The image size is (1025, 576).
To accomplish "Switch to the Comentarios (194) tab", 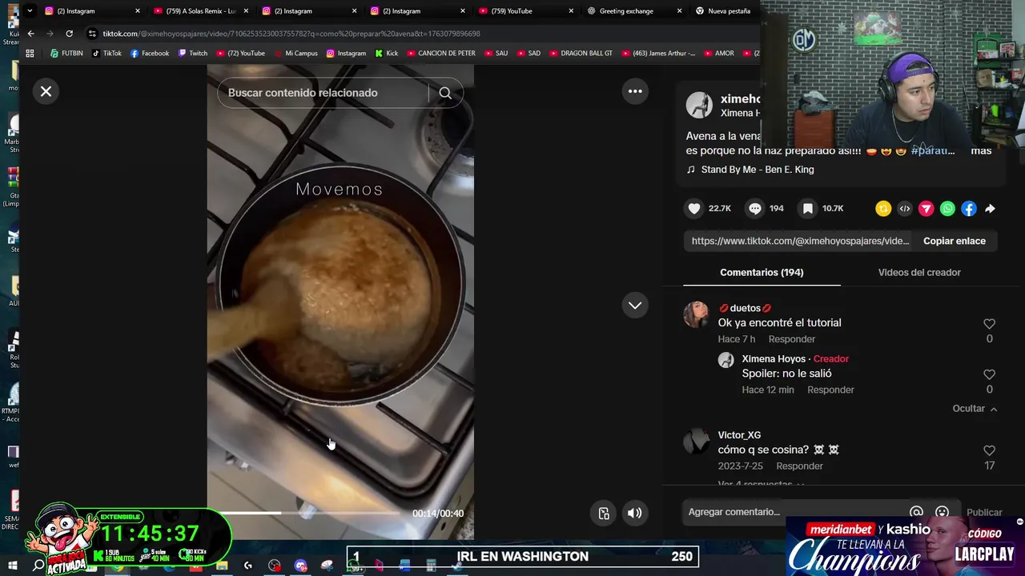I will [x=762, y=273].
